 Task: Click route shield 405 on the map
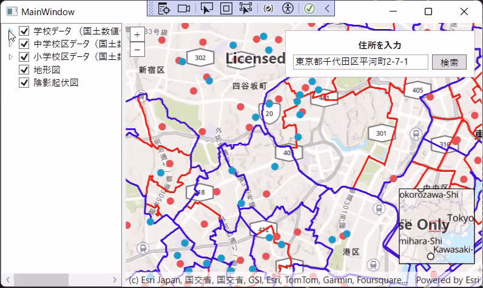click(417, 90)
